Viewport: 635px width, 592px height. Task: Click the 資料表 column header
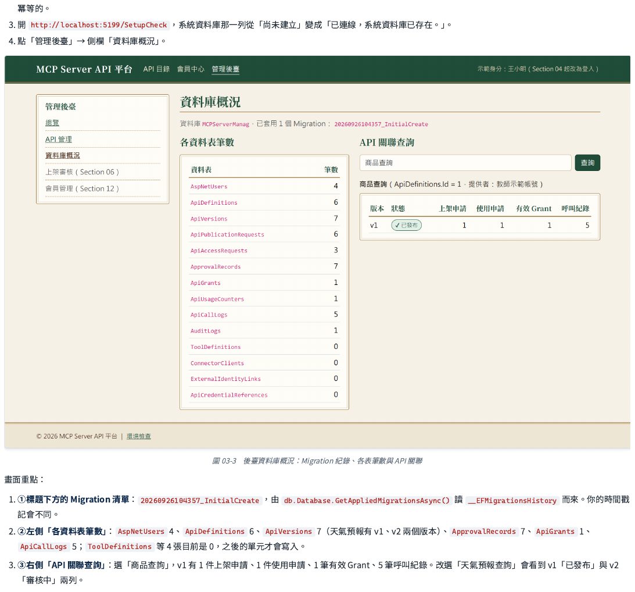coord(201,170)
